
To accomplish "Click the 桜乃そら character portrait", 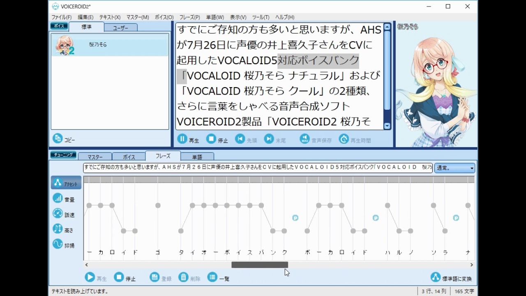I will pos(436,84).
